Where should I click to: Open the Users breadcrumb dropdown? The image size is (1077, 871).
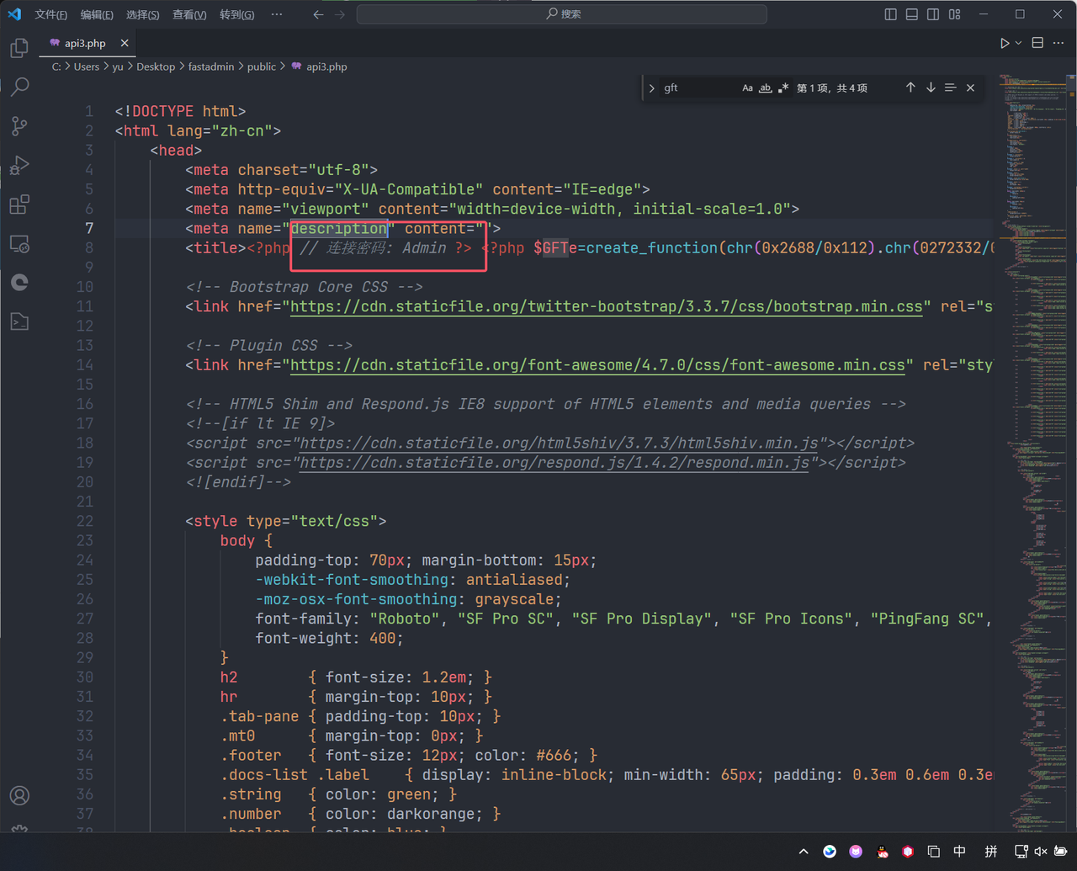87,66
